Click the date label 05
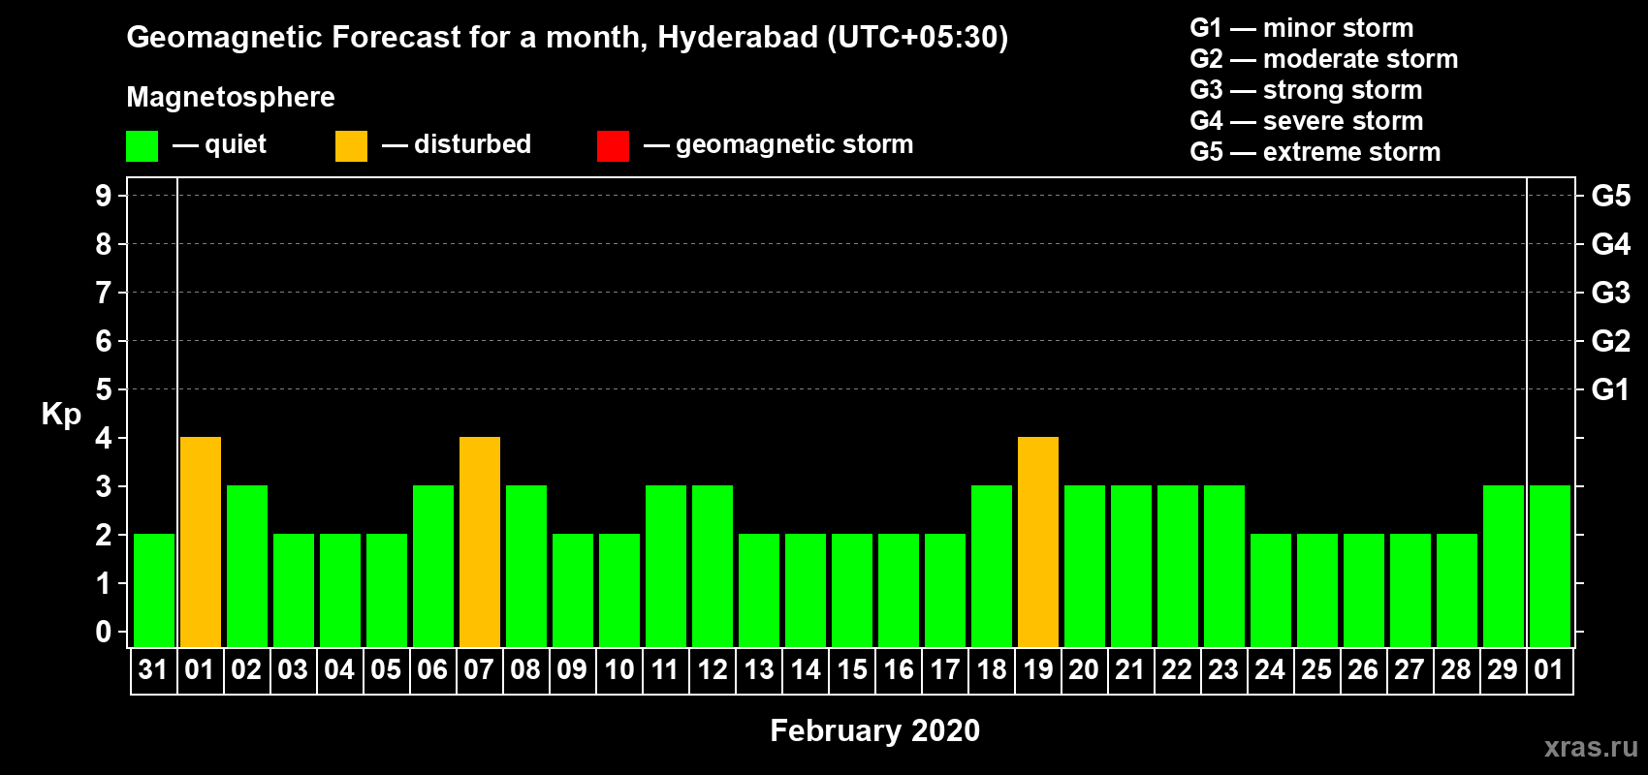1648x775 pixels. pos(386,669)
